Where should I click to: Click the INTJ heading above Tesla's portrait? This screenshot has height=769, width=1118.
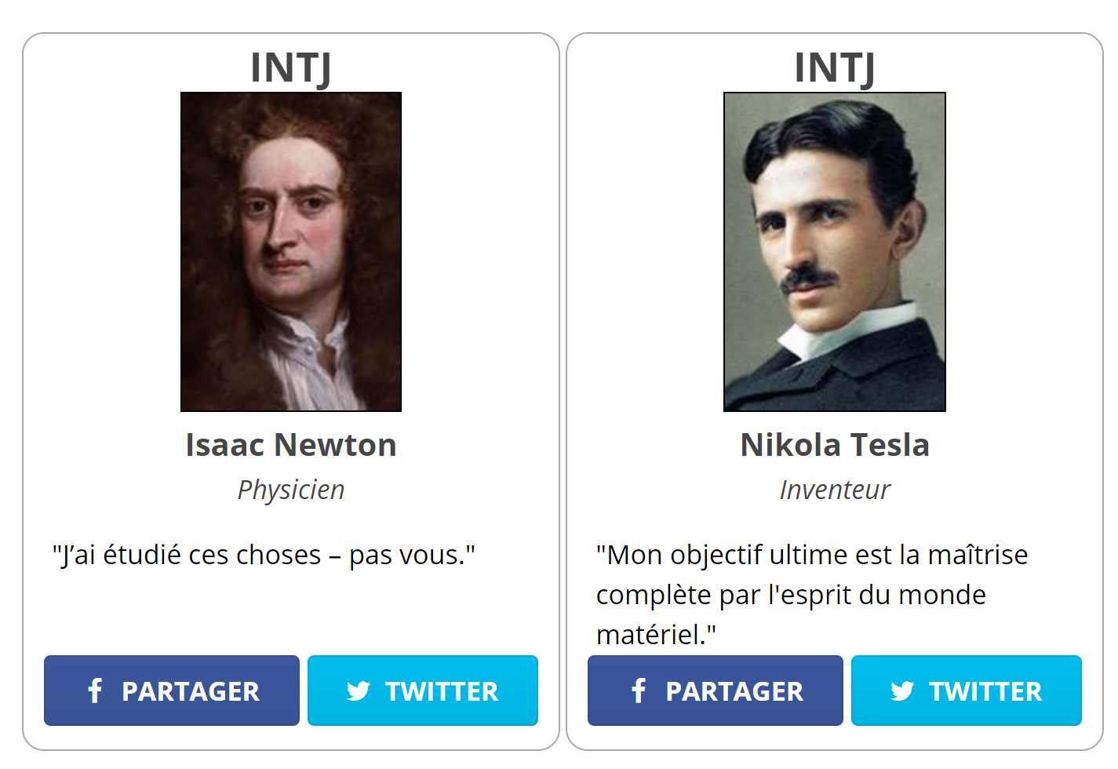click(835, 67)
